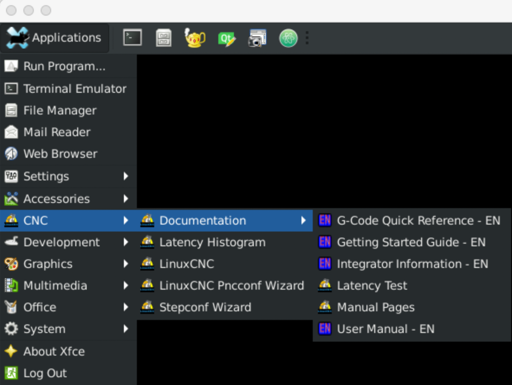This screenshot has height=385, width=512.
Task: Click the Run Program icon
Action: [x=11, y=66]
